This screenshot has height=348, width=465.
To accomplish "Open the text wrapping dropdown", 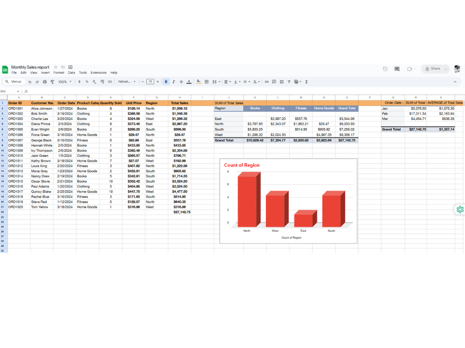I will (x=247, y=82).
